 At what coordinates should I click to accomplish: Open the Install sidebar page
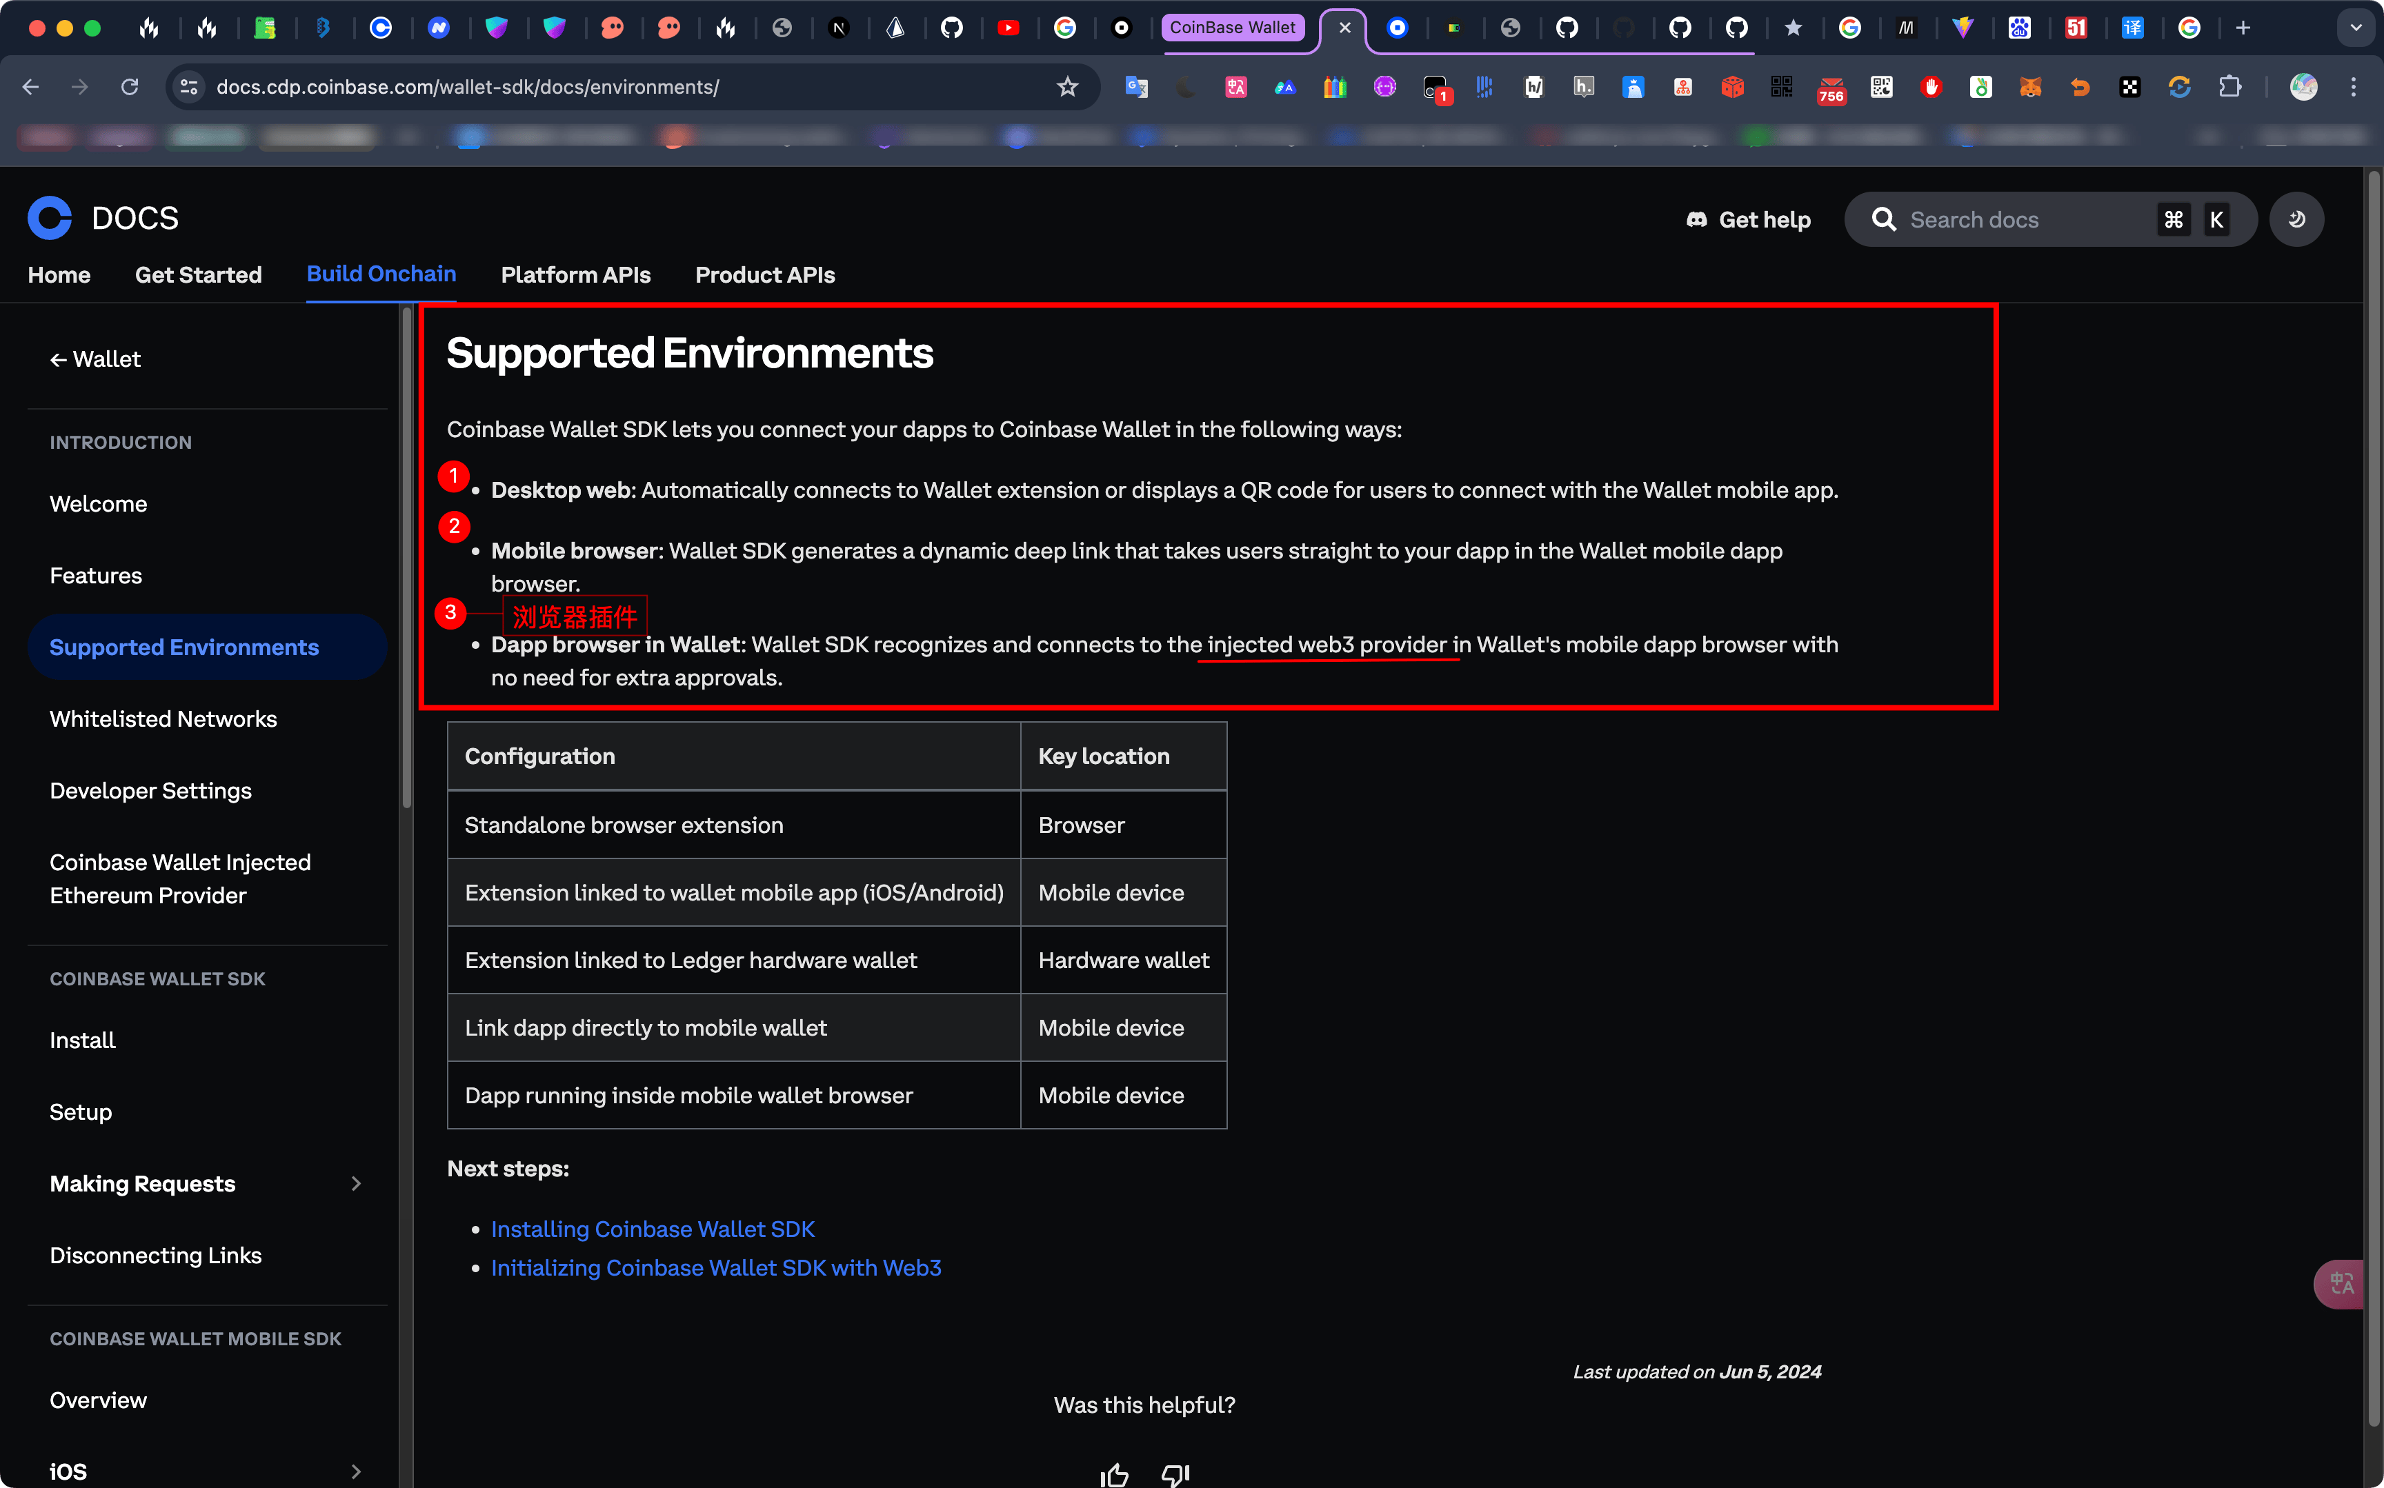(83, 1040)
